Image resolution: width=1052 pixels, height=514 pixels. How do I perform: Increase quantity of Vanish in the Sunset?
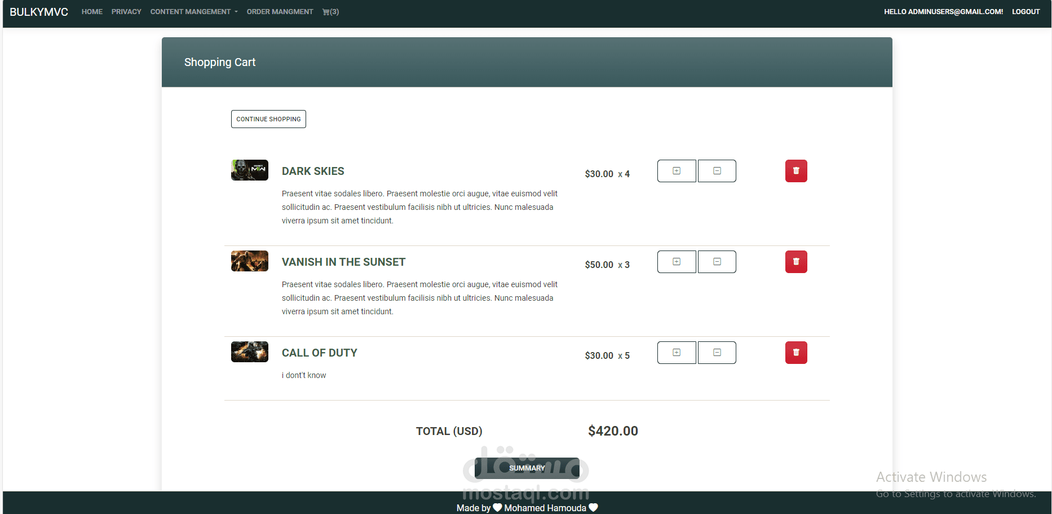[677, 262]
